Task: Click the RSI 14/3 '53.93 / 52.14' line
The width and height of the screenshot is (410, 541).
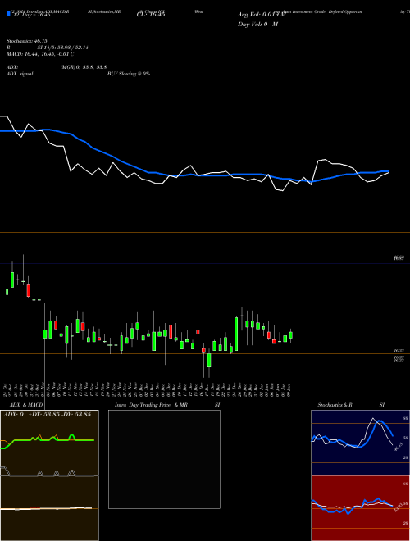Action: (x=47, y=48)
